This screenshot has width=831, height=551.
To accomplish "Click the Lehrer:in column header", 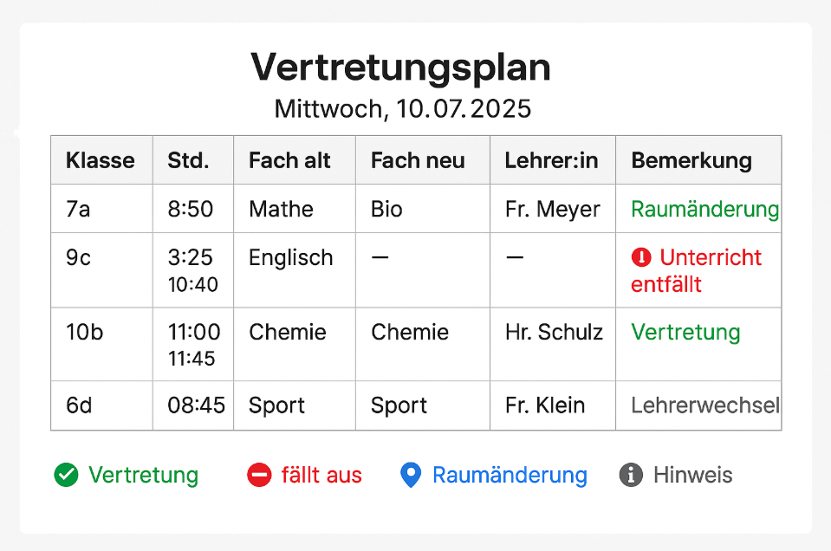I will [552, 160].
